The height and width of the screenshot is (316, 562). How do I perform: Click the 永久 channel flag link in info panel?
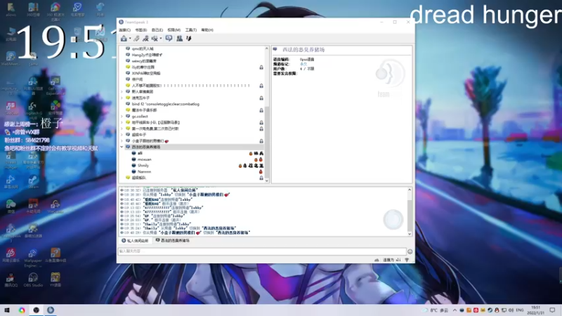[x=303, y=64]
